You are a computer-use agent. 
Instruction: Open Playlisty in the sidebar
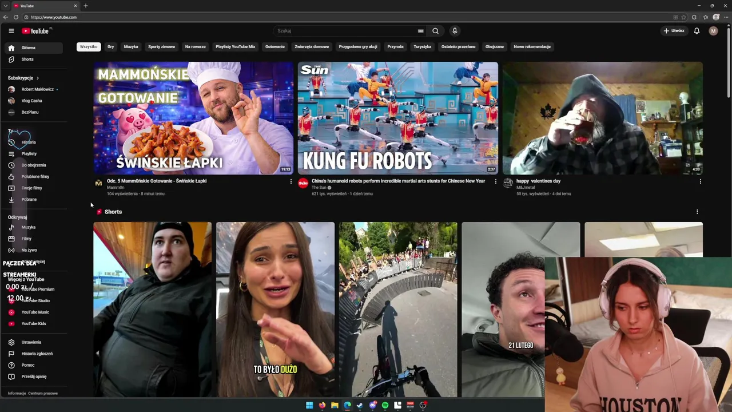[x=34, y=154]
